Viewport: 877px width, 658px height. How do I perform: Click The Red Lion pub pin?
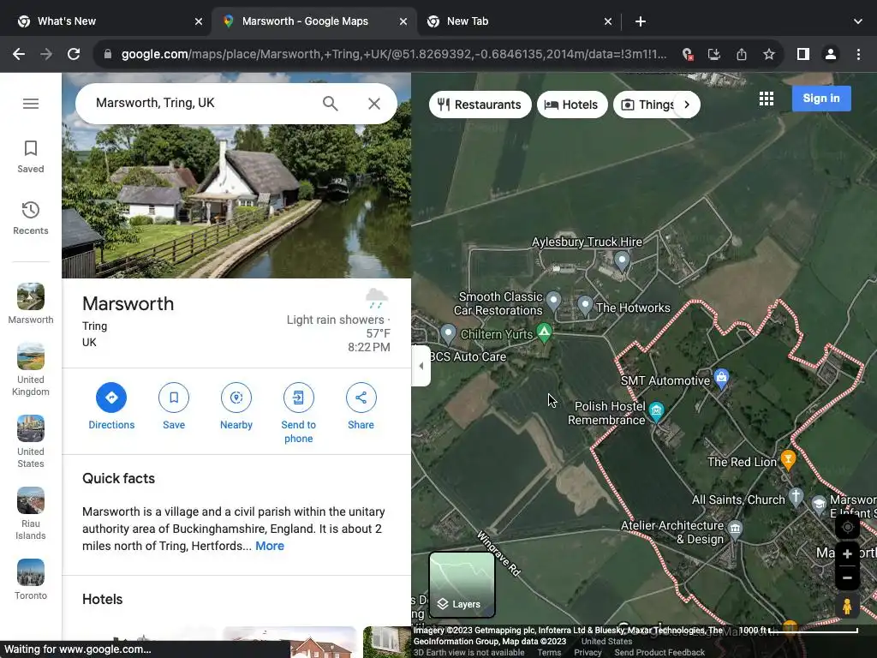tap(788, 459)
